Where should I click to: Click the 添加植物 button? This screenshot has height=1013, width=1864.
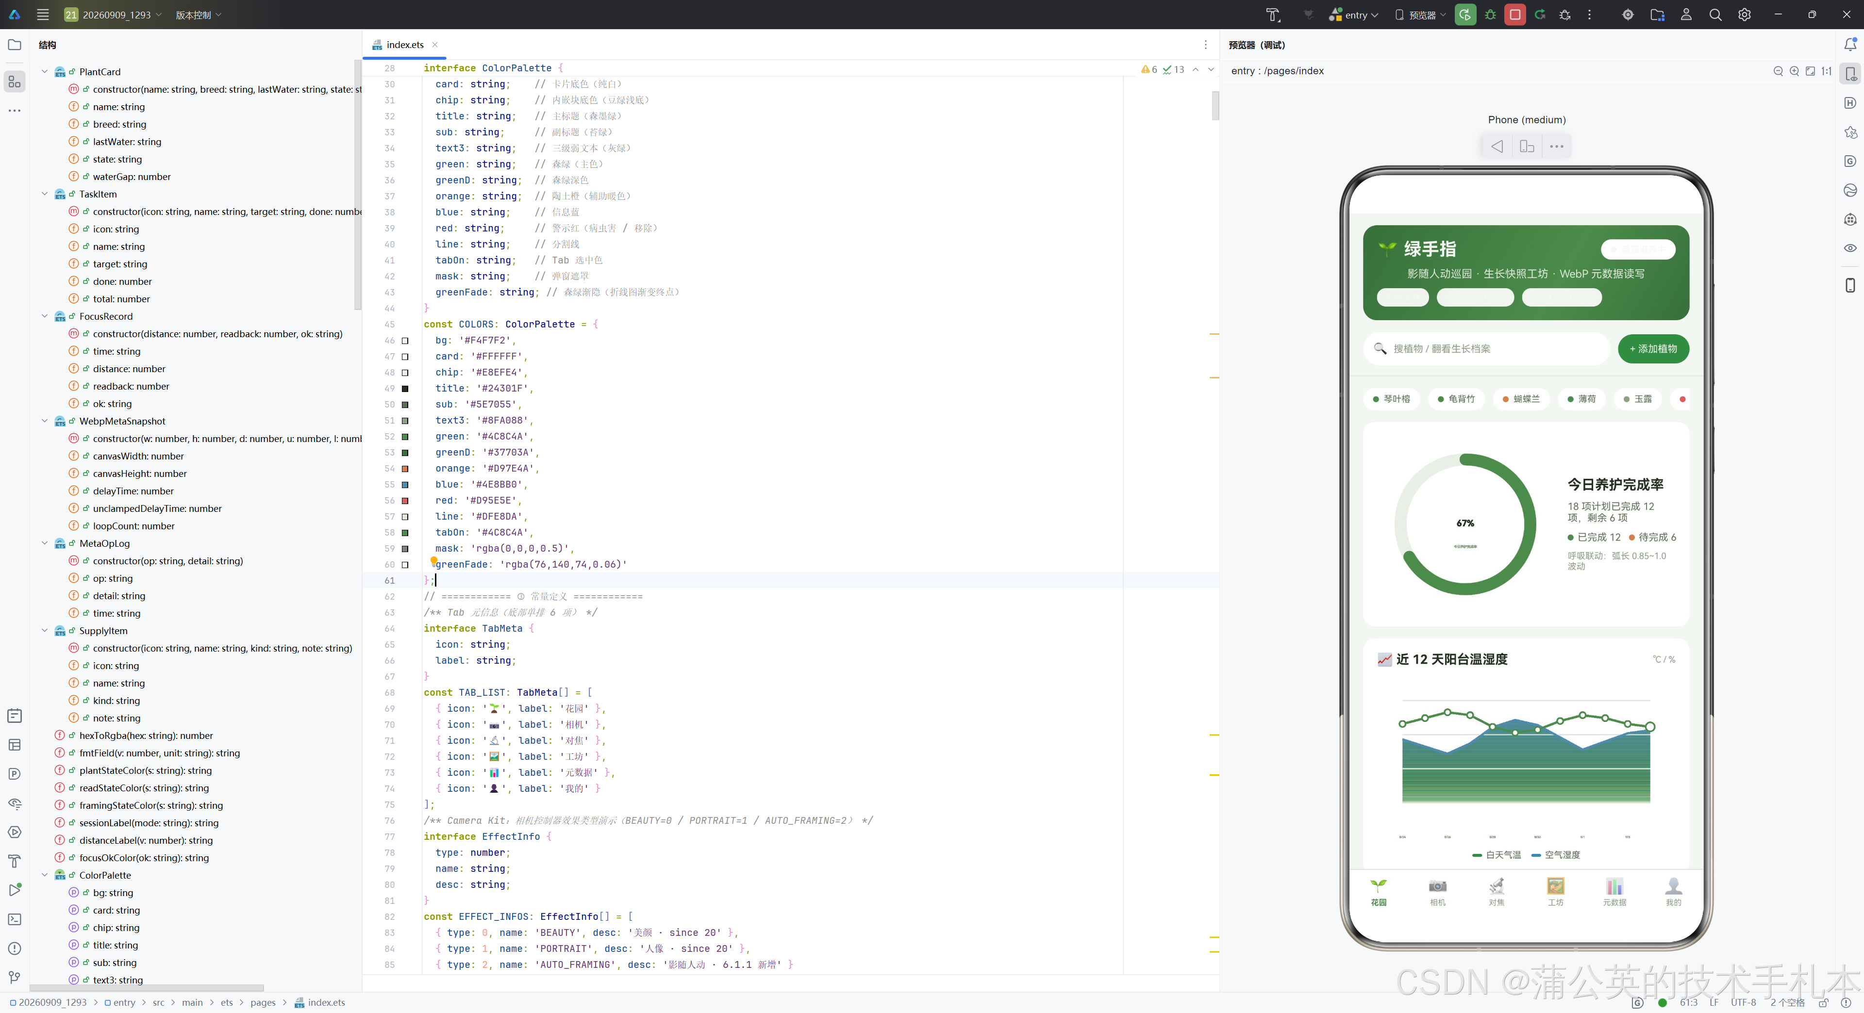click(x=1653, y=348)
